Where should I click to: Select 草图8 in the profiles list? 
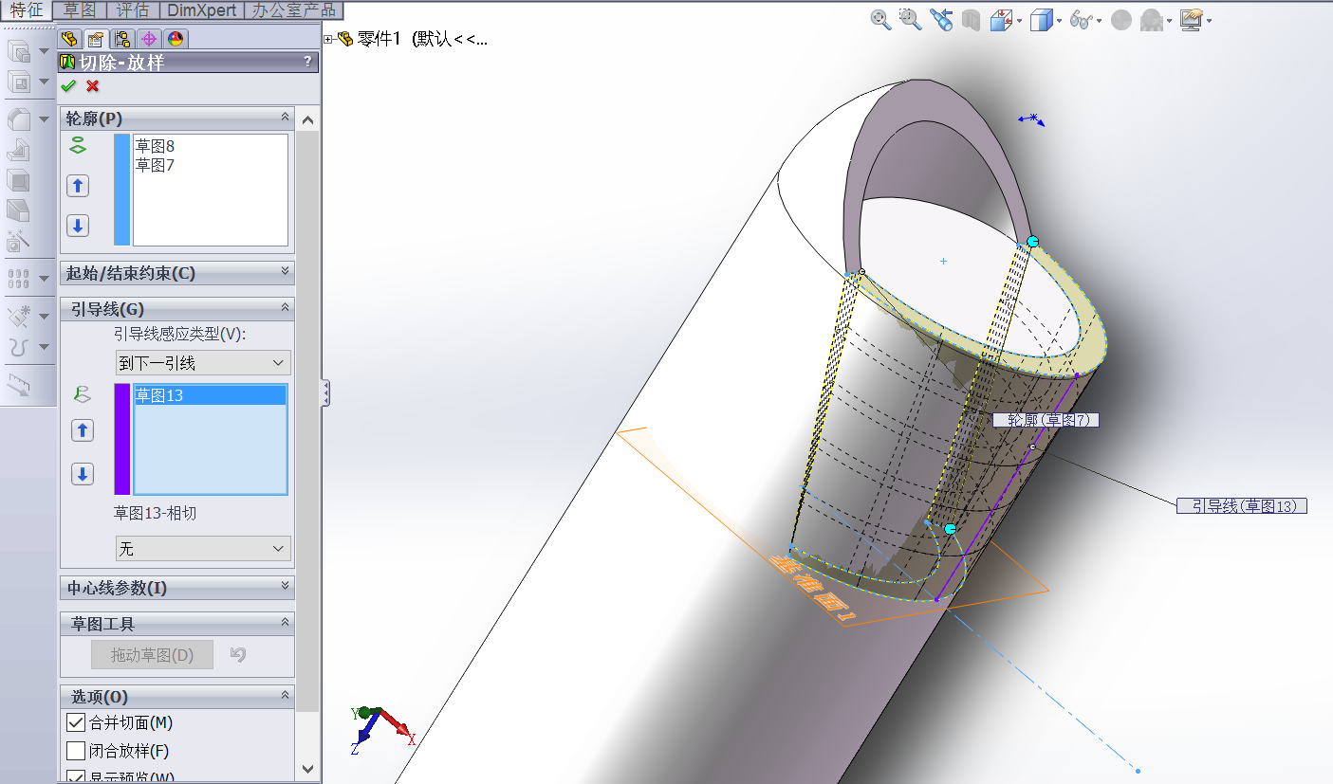(x=155, y=146)
